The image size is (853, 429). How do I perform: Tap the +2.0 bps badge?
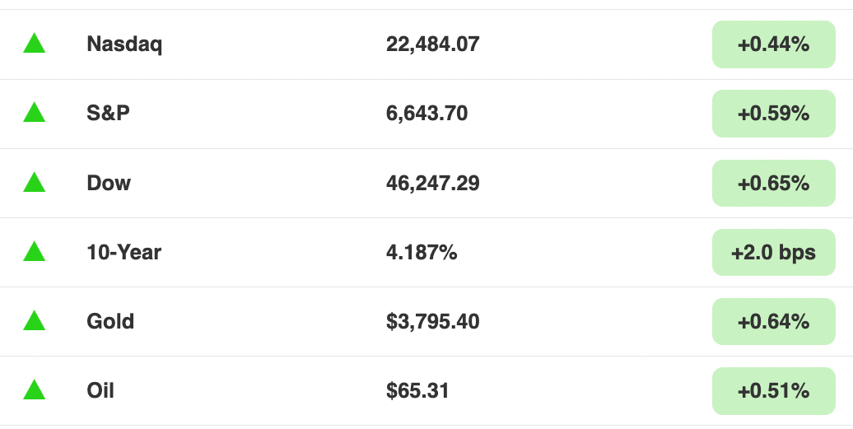click(774, 252)
